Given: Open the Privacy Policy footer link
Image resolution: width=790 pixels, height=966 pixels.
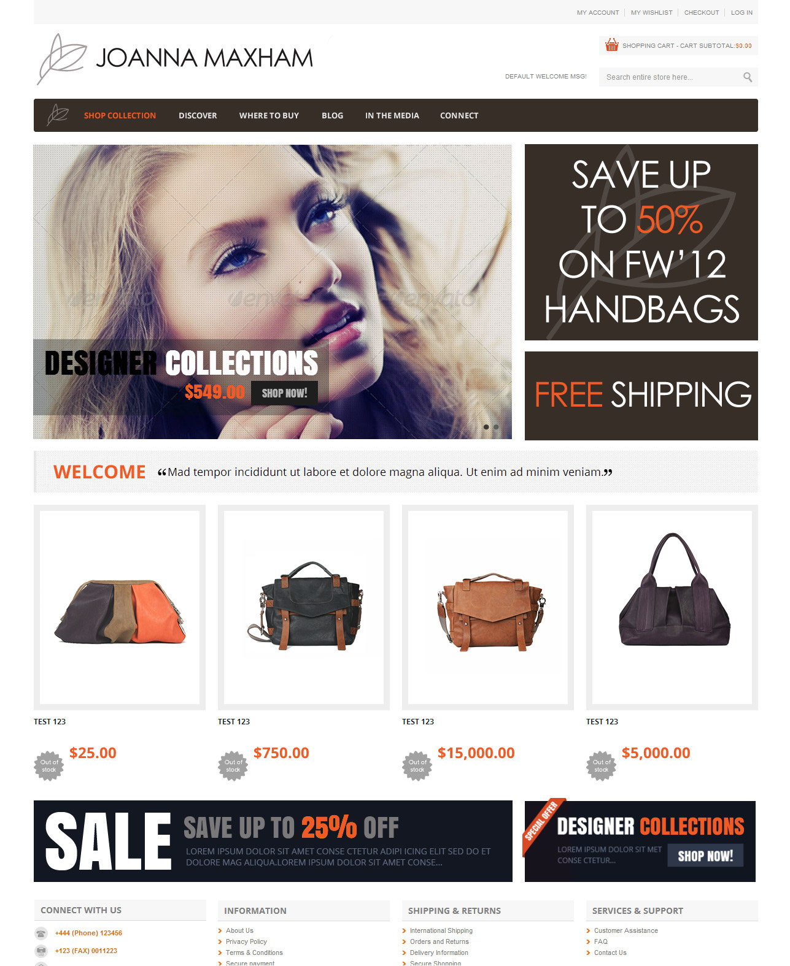Looking at the screenshot, I should [246, 941].
